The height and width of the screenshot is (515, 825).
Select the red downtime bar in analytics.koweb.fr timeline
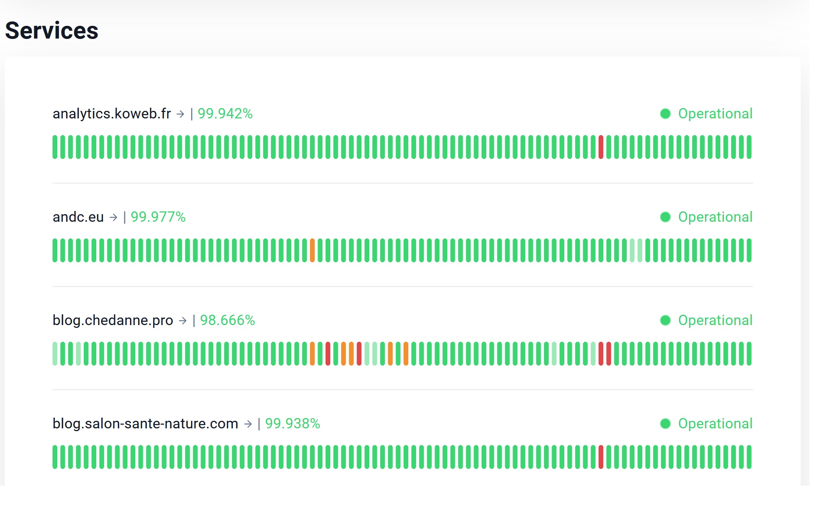pos(601,147)
